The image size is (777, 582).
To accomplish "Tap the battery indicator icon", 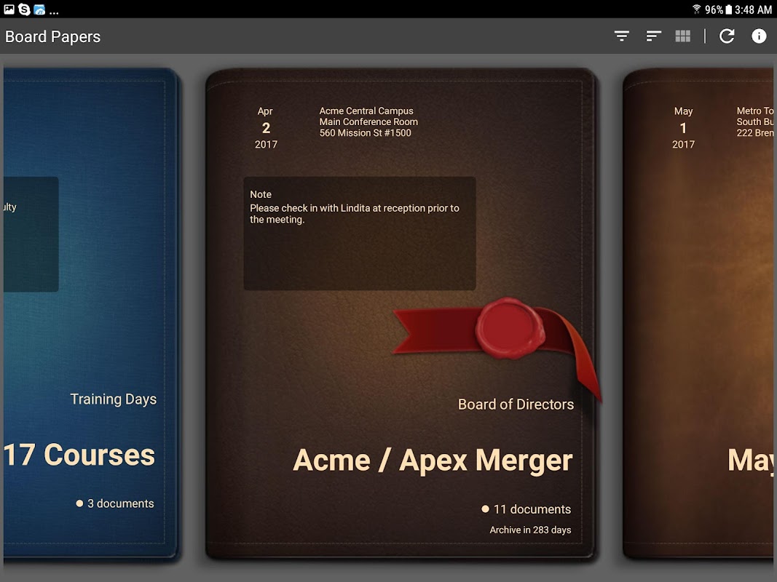I will 728,9.
